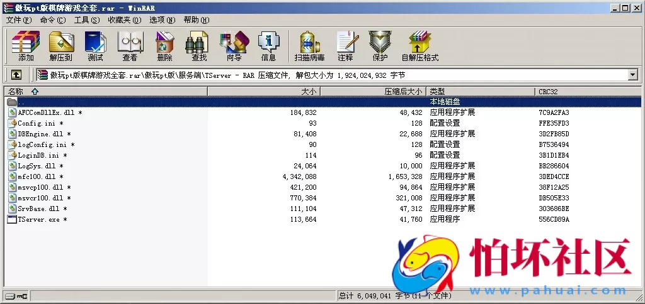Click the parent folder '..' icon
This screenshot has width=645, height=304.
[12, 102]
